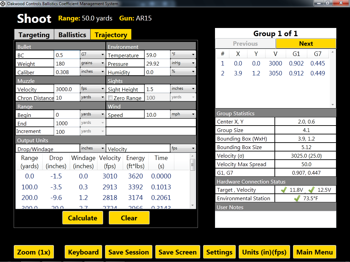Open the Weight units grains dropdown
350x262 pixels.
pos(93,63)
